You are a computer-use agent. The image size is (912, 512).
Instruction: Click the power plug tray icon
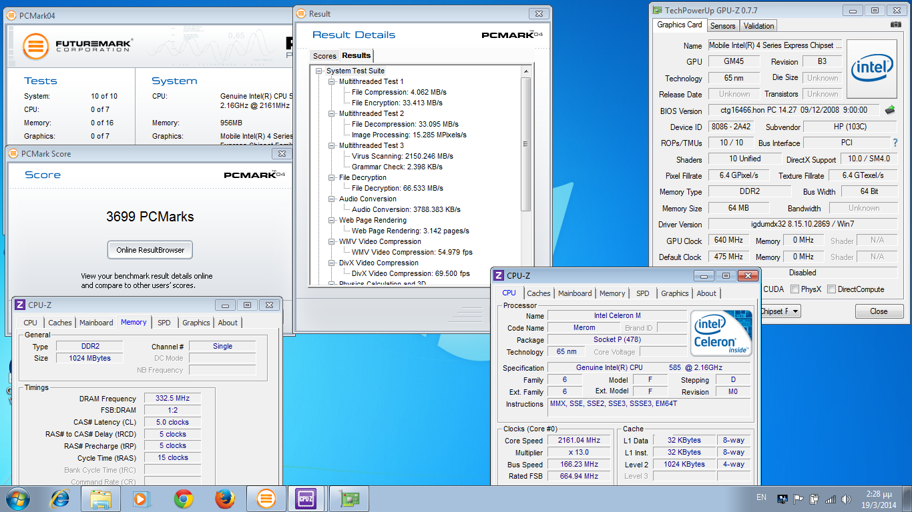[x=815, y=499]
